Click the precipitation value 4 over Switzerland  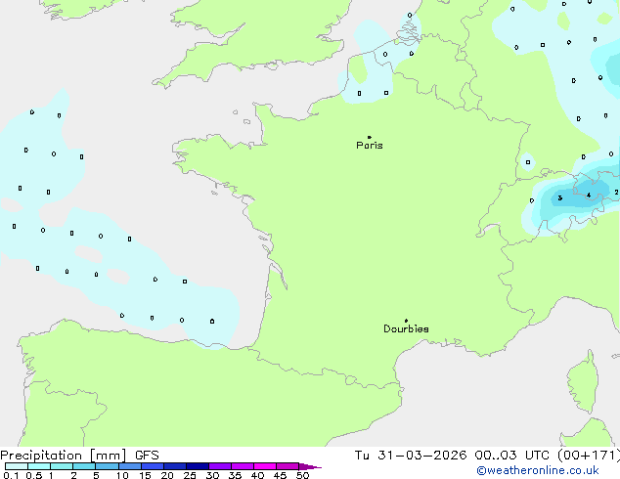(588, 196)
